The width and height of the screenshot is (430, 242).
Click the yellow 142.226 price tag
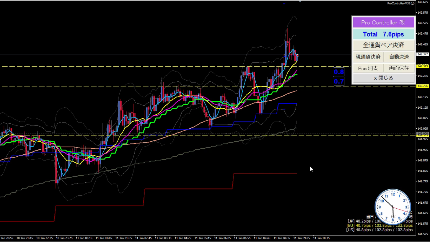[x=422, y=86]
